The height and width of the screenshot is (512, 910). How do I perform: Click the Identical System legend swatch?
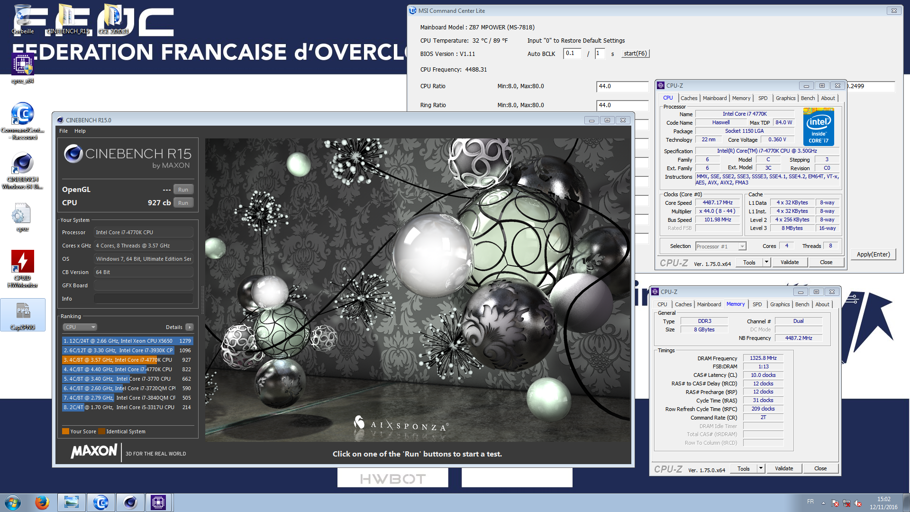click(101, 431)
